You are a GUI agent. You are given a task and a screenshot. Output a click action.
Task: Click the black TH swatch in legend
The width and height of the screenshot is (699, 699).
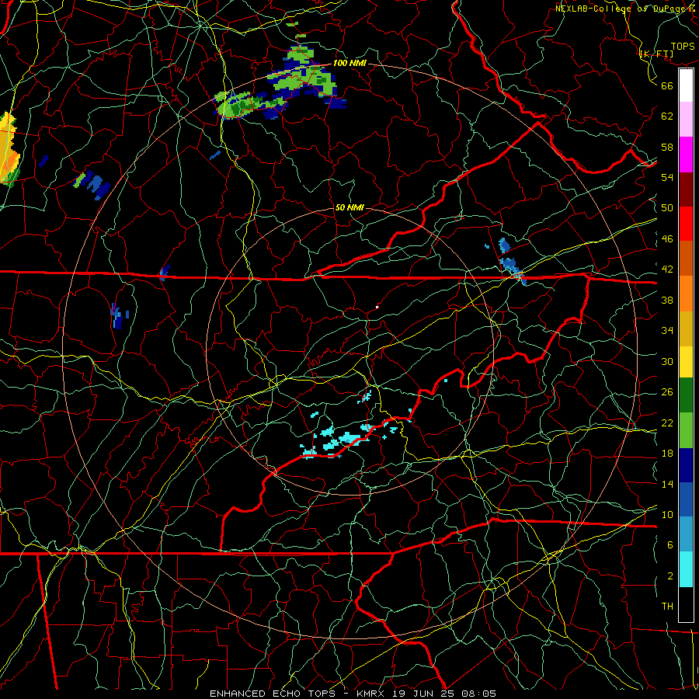click(686, 604)
